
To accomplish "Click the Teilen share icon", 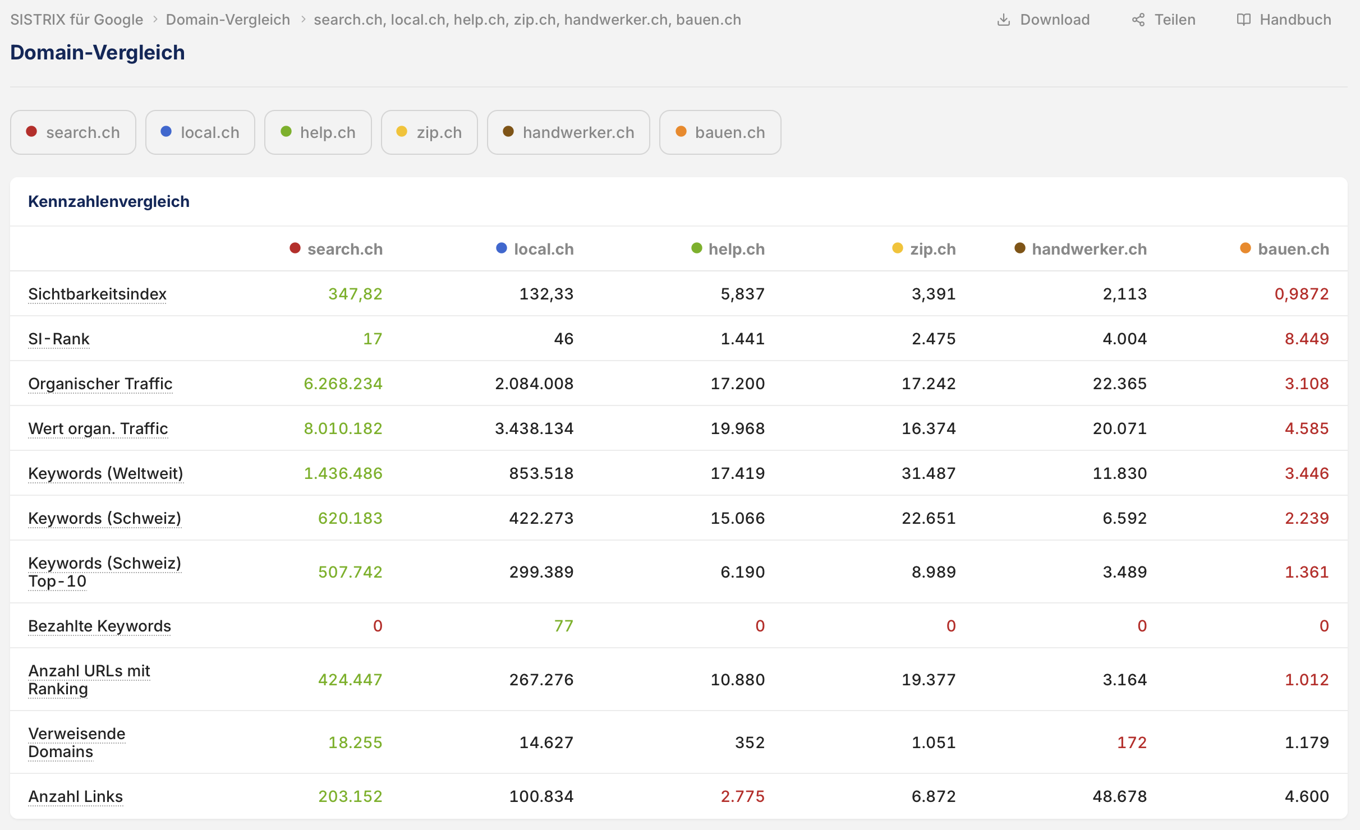I will 1138,20.
